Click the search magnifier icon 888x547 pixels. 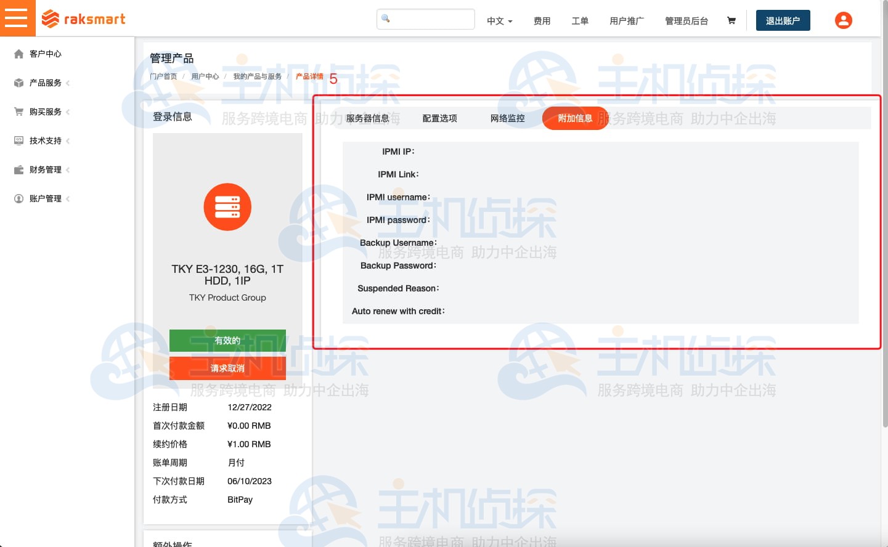pyautogui.click(x=385, y=19)
